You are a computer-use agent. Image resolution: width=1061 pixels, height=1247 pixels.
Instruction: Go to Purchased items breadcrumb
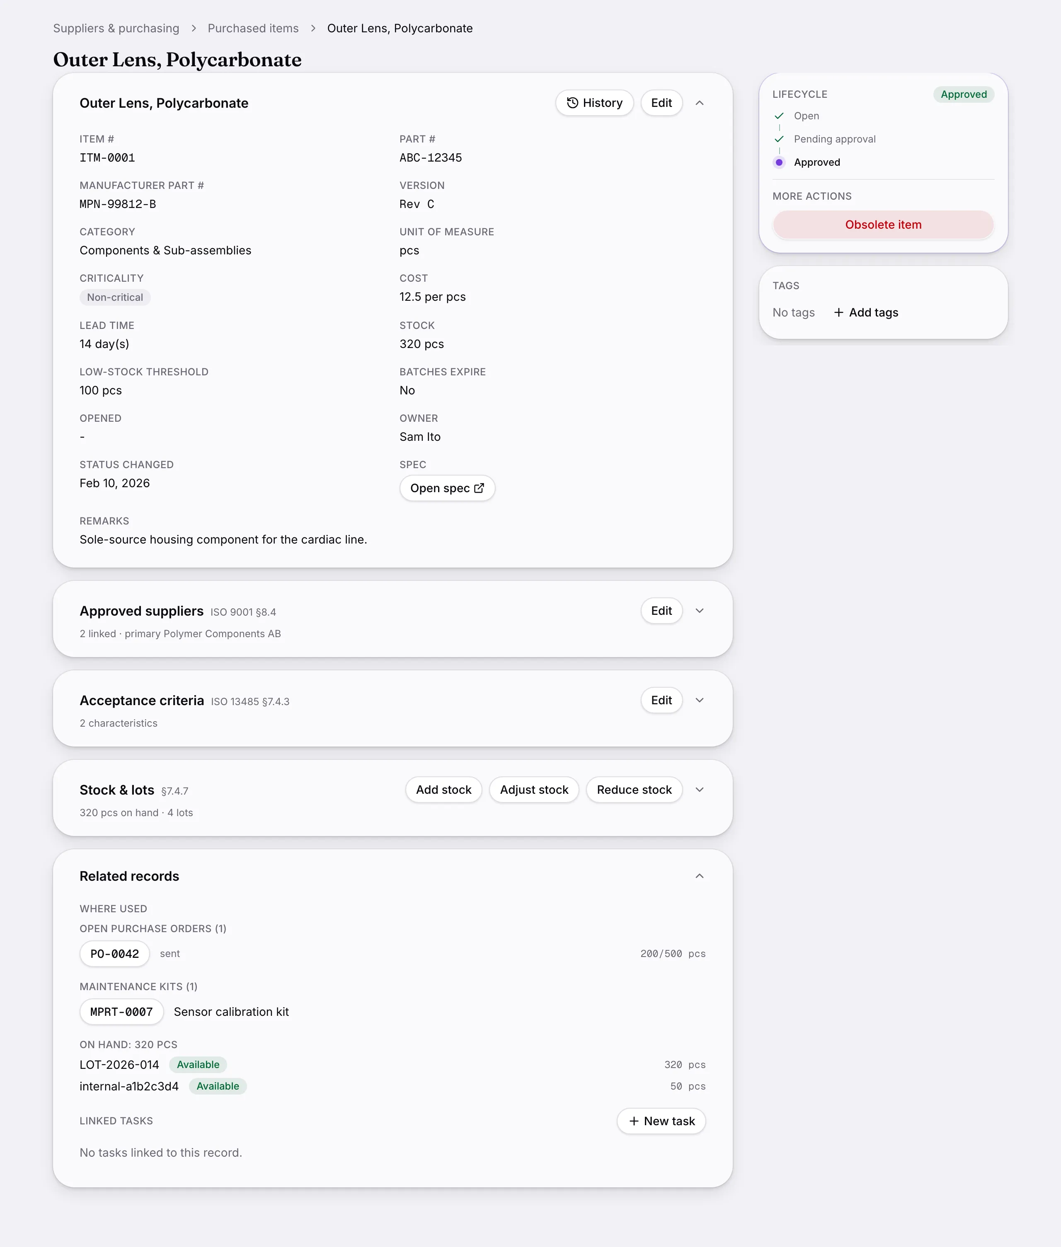click(x=253, y=28)
